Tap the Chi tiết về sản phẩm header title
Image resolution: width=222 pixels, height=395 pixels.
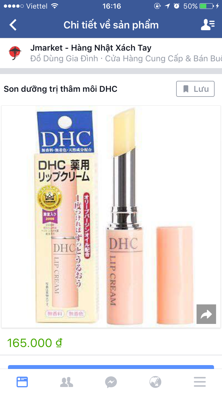pos(111,25)
